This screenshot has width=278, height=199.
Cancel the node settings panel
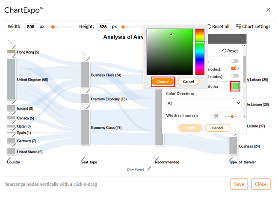coord(218,128)
